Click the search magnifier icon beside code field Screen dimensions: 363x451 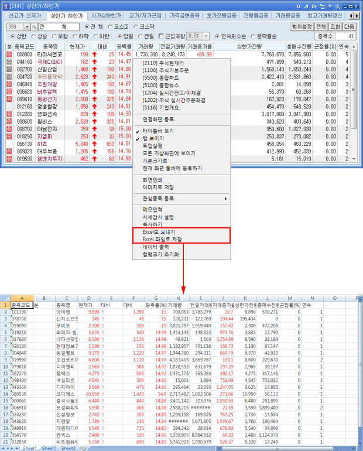click(34, 27)
